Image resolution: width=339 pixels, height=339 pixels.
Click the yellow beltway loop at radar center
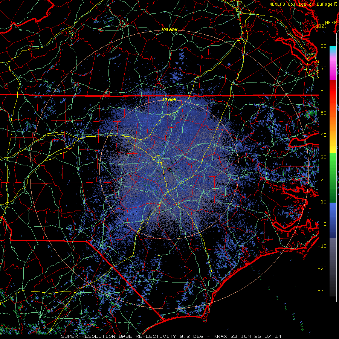(x=158, y=159)
